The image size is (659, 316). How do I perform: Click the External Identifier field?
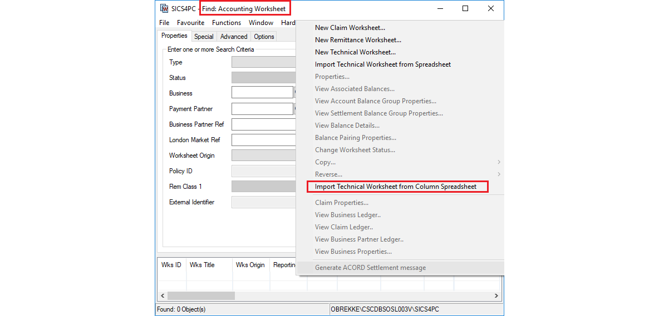click(x=263, y=202)
